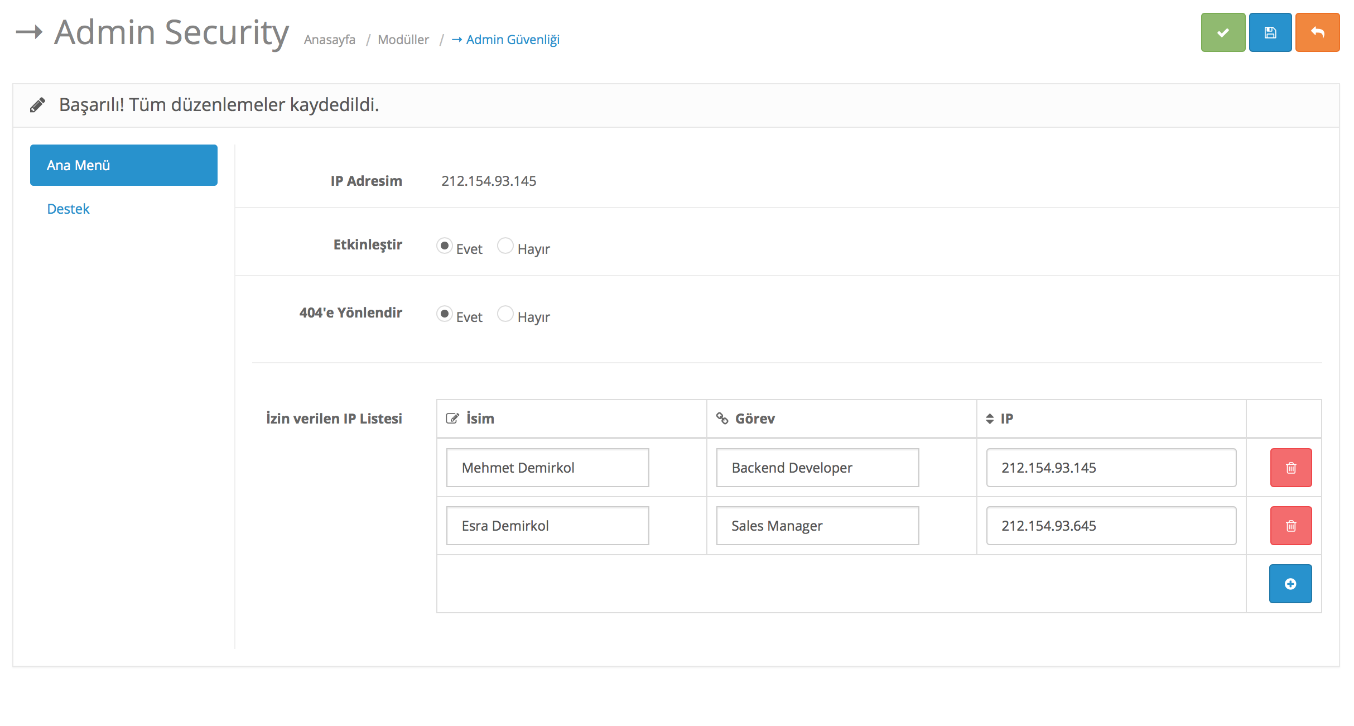Viewport: 1354px width, 726px height.
Task: Select Hayır for Etkinleştir
Action: 505,246
